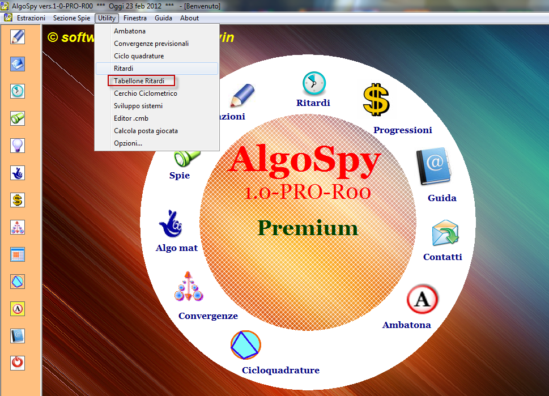The image size is (549, 396).
Task: Open Tabellone Ritardi from the Utility menu
Action: tap(157, 81)
